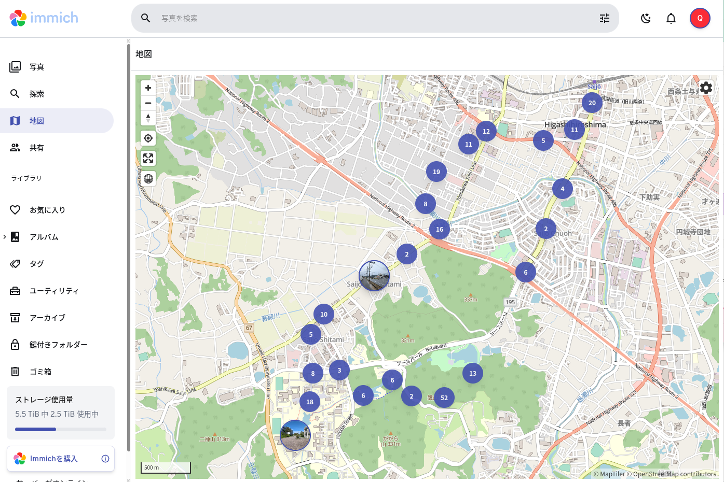
Task: Open the タグ (Tags) section icon
Action: (x=15, y=263)
